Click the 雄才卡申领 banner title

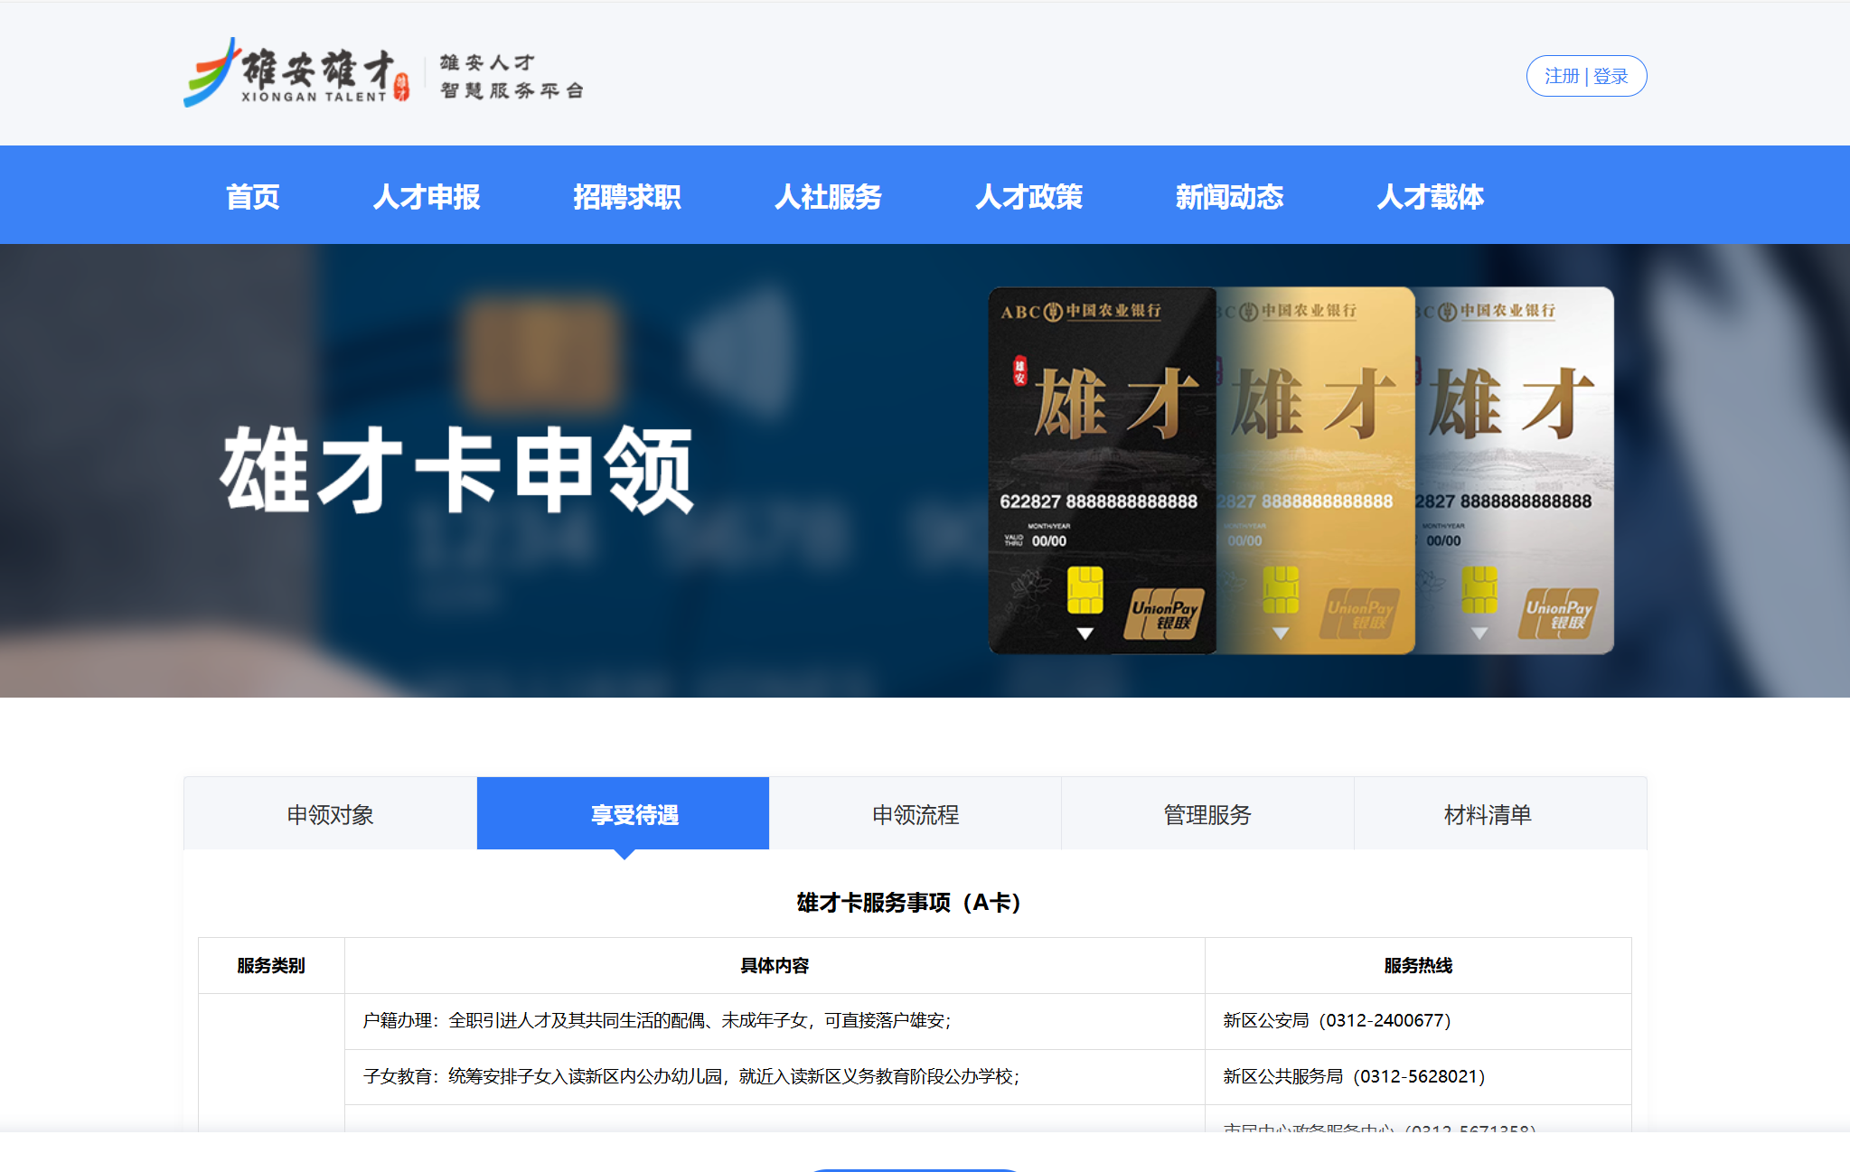tap(457, 471)
